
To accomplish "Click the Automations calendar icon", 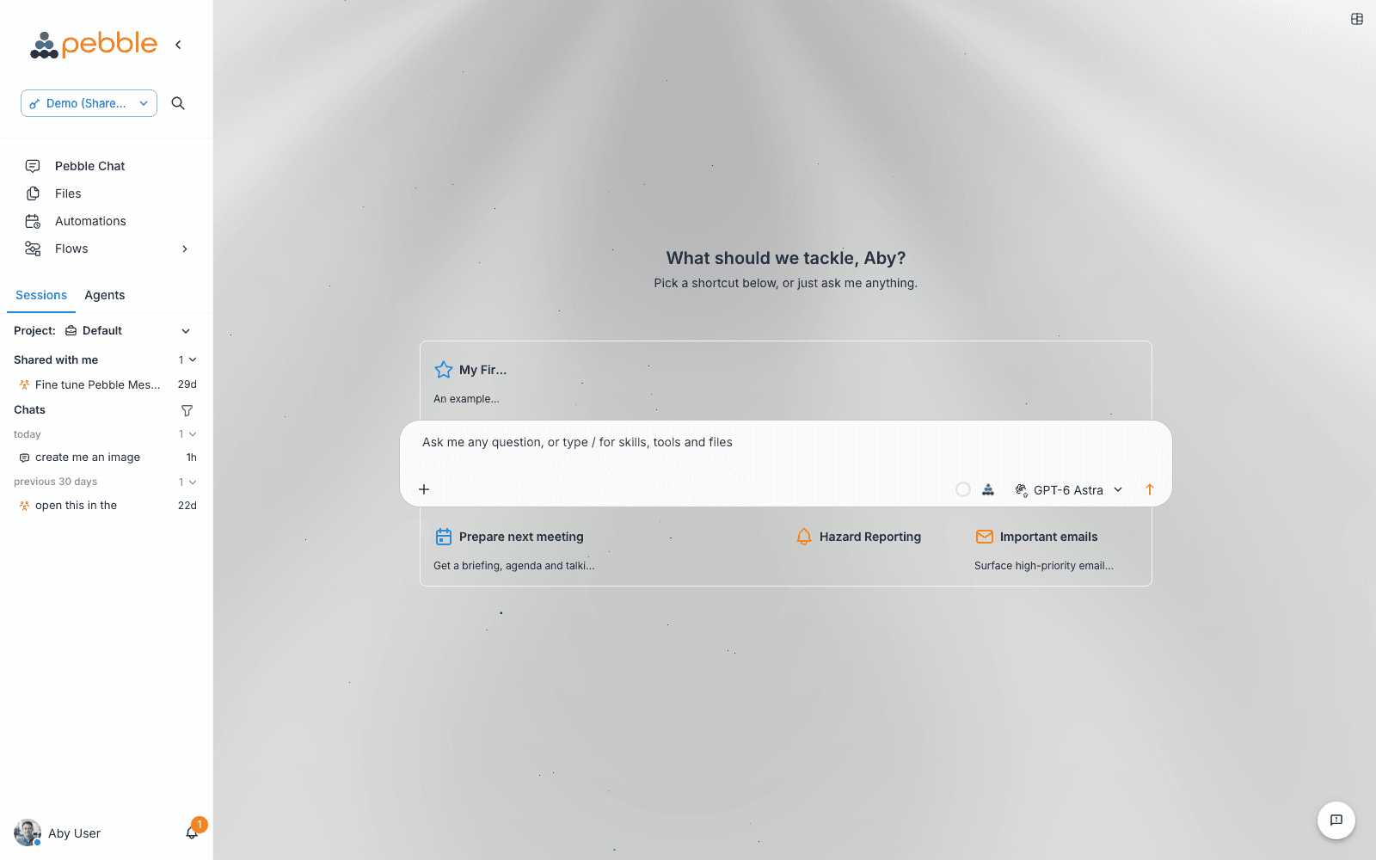I will 33,221.
